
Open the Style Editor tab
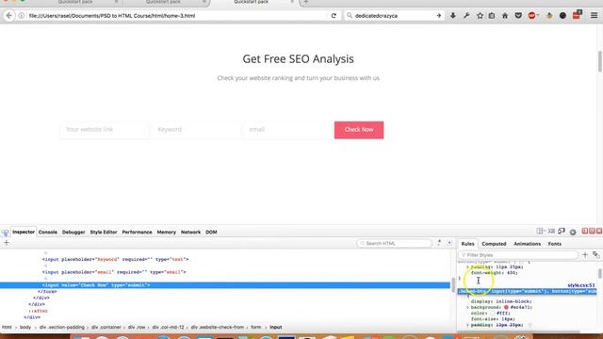point(104,233)
